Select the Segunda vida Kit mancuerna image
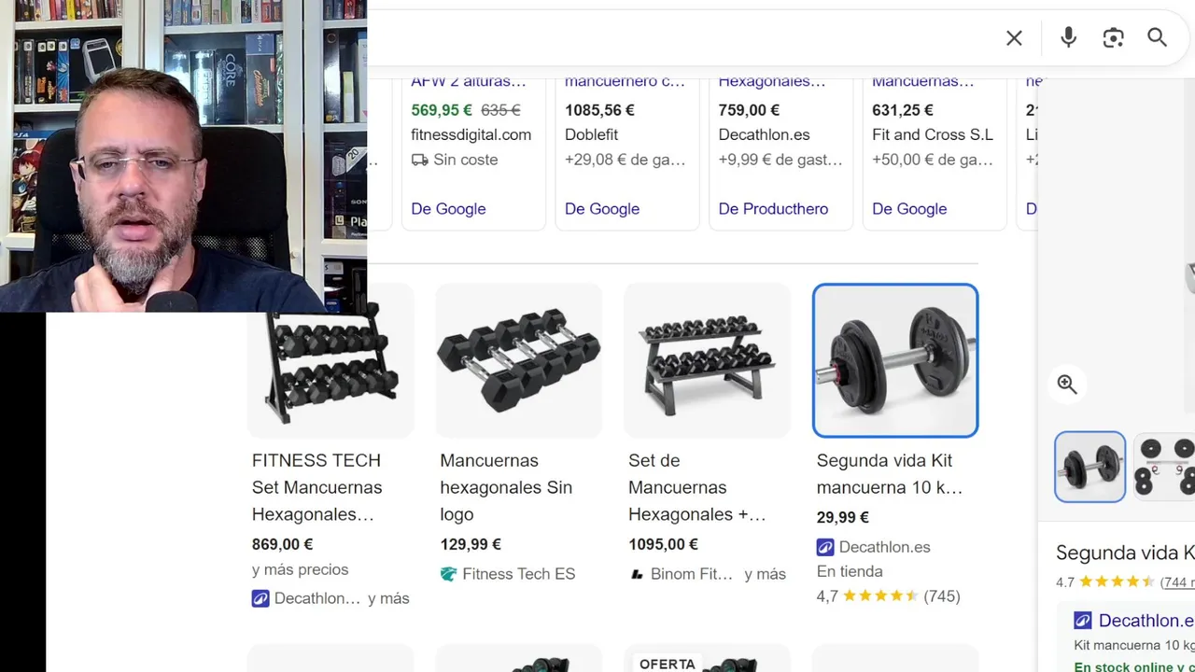The height and width of the screenshot is (672, 1195). coord(895,360)
